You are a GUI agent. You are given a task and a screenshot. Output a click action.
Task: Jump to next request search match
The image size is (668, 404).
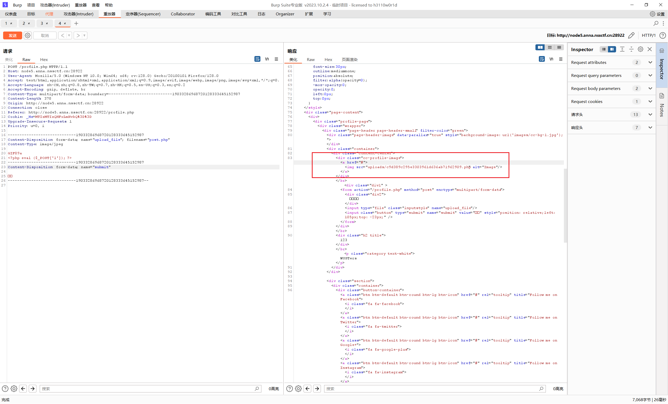33,389
